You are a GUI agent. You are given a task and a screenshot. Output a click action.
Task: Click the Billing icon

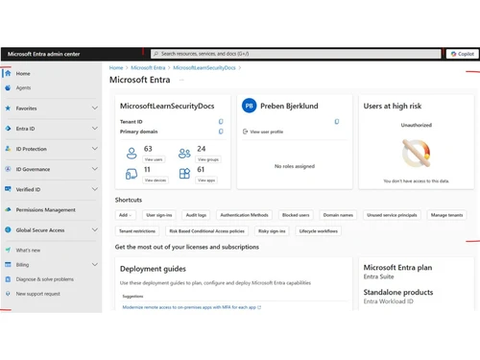(8, 265)
